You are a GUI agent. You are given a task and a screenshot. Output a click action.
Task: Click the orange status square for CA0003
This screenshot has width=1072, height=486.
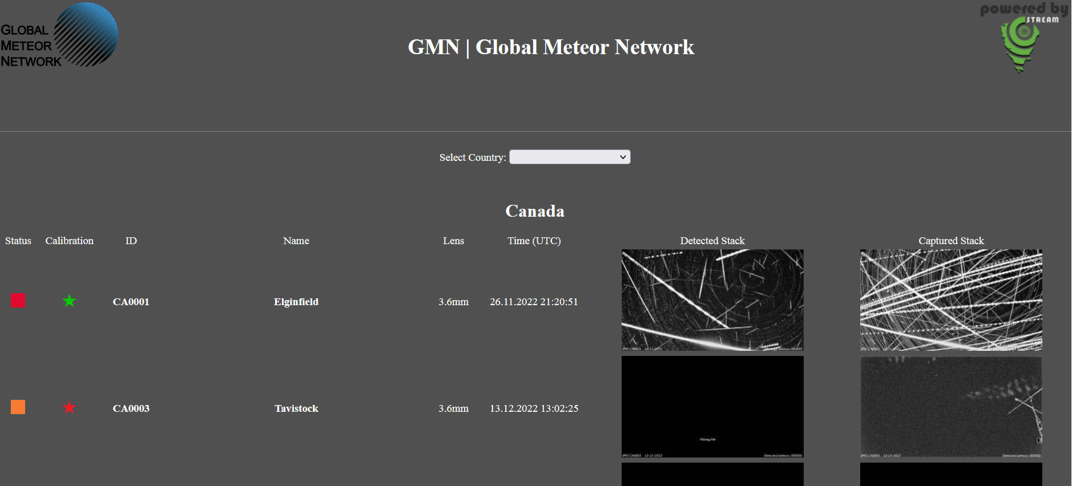click(x=18, y=407)
